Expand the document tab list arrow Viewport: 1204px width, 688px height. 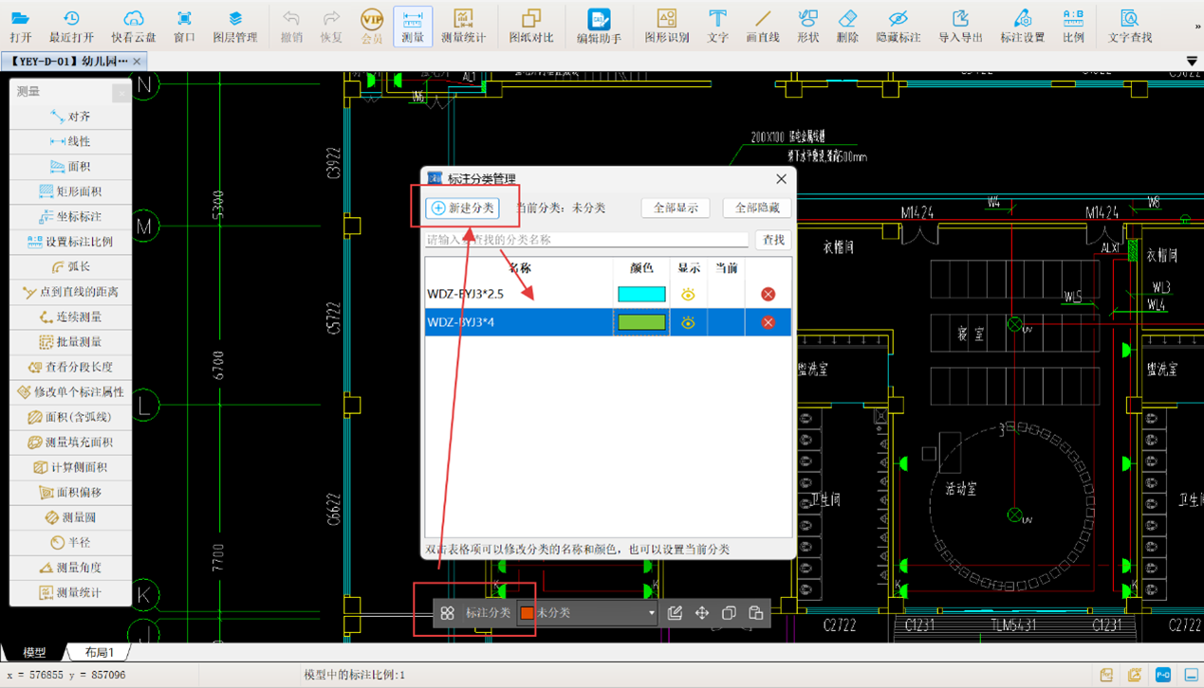point(1192,62)
